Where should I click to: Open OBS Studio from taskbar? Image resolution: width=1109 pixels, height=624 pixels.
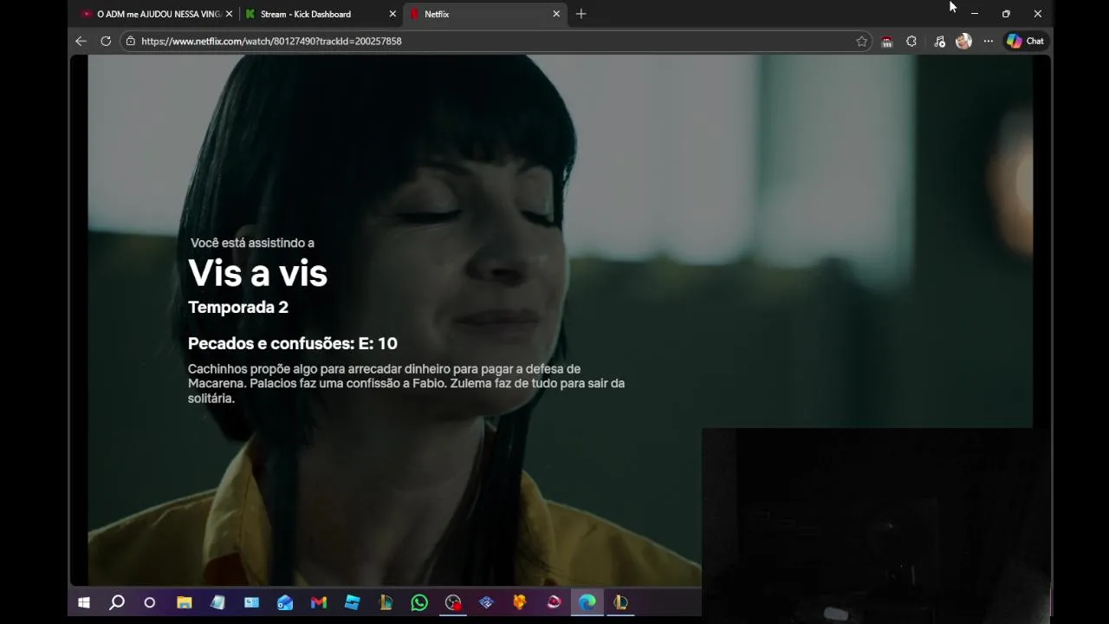[453, 602]
